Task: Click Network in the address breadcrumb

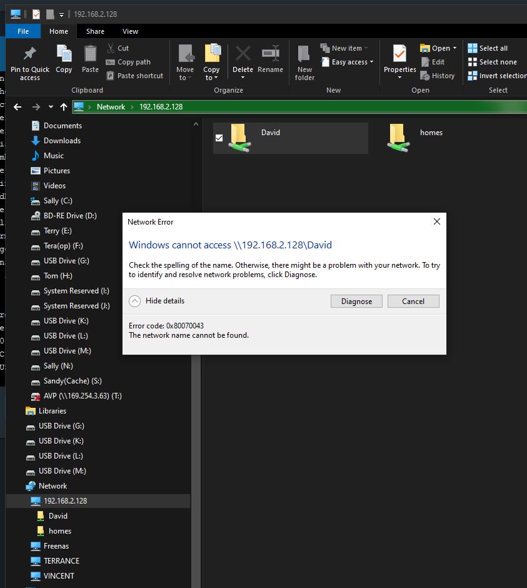Action: point(111,107)
